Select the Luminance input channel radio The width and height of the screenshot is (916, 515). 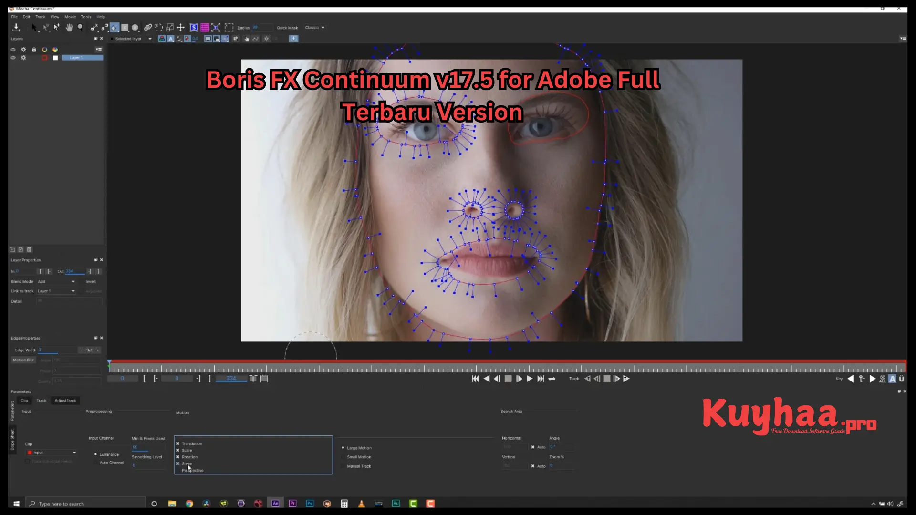(95, 454)
